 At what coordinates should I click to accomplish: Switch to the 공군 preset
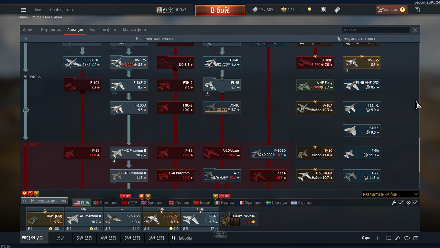pyautogui.click(x=60, y=238)
